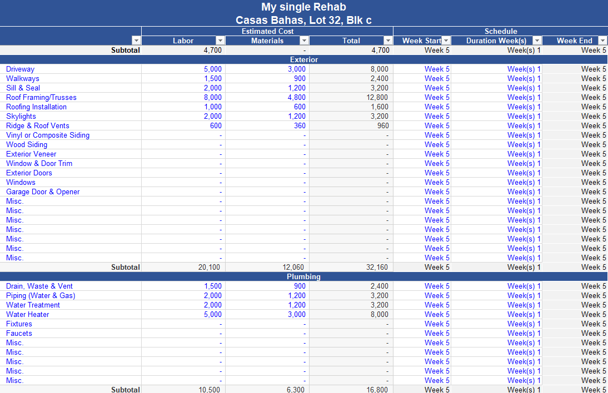Select the Exterior section header
The height and width of the screenshot is (393, 608).
click(x=303, y=59)
